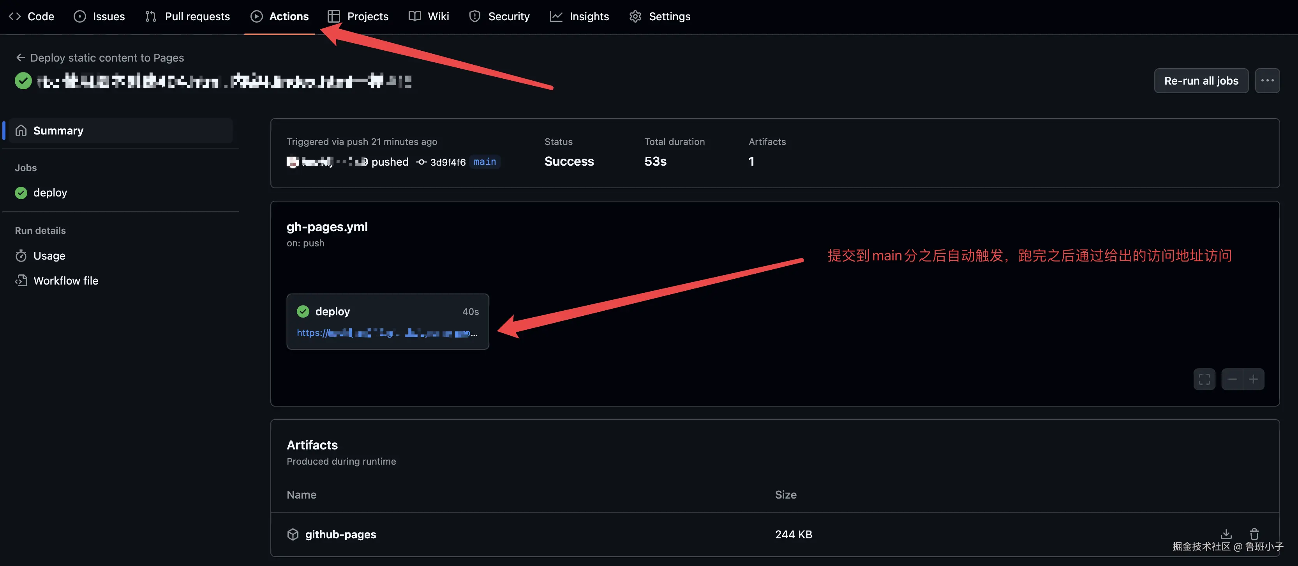Delete the github-pages artifact
Viewport: 1298px width, 566px height.
click(x=1254, y=534)
